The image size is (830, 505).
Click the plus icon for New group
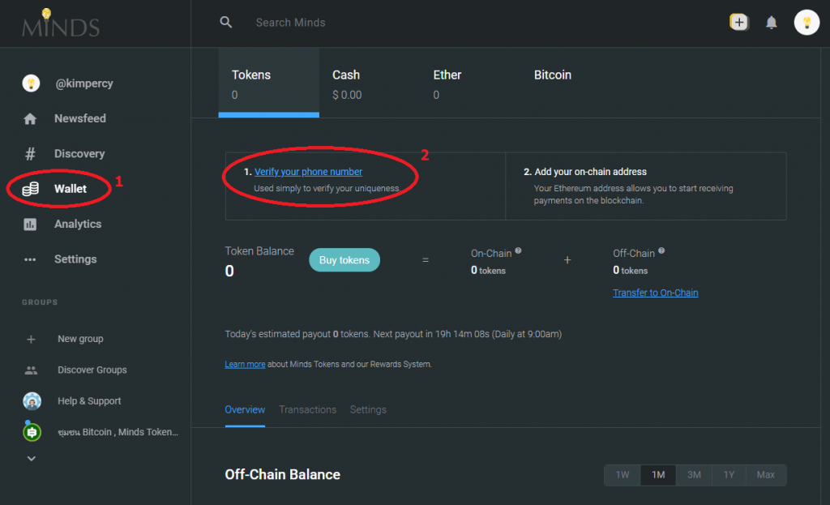[31, 340]
